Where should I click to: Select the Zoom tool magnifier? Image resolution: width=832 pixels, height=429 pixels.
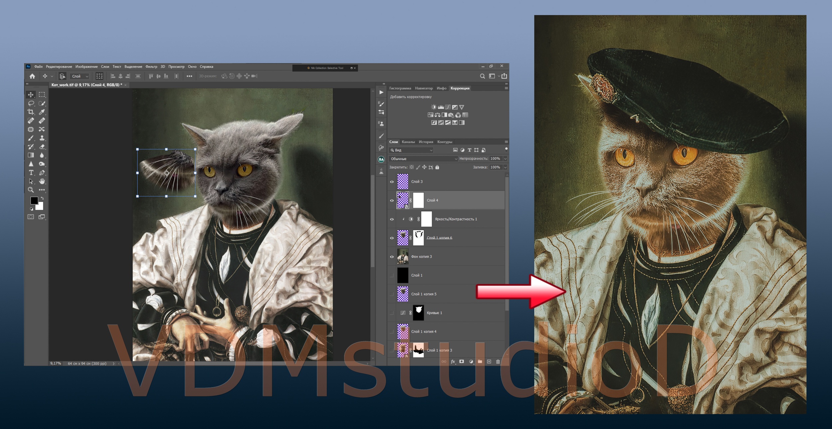(31, 190)
